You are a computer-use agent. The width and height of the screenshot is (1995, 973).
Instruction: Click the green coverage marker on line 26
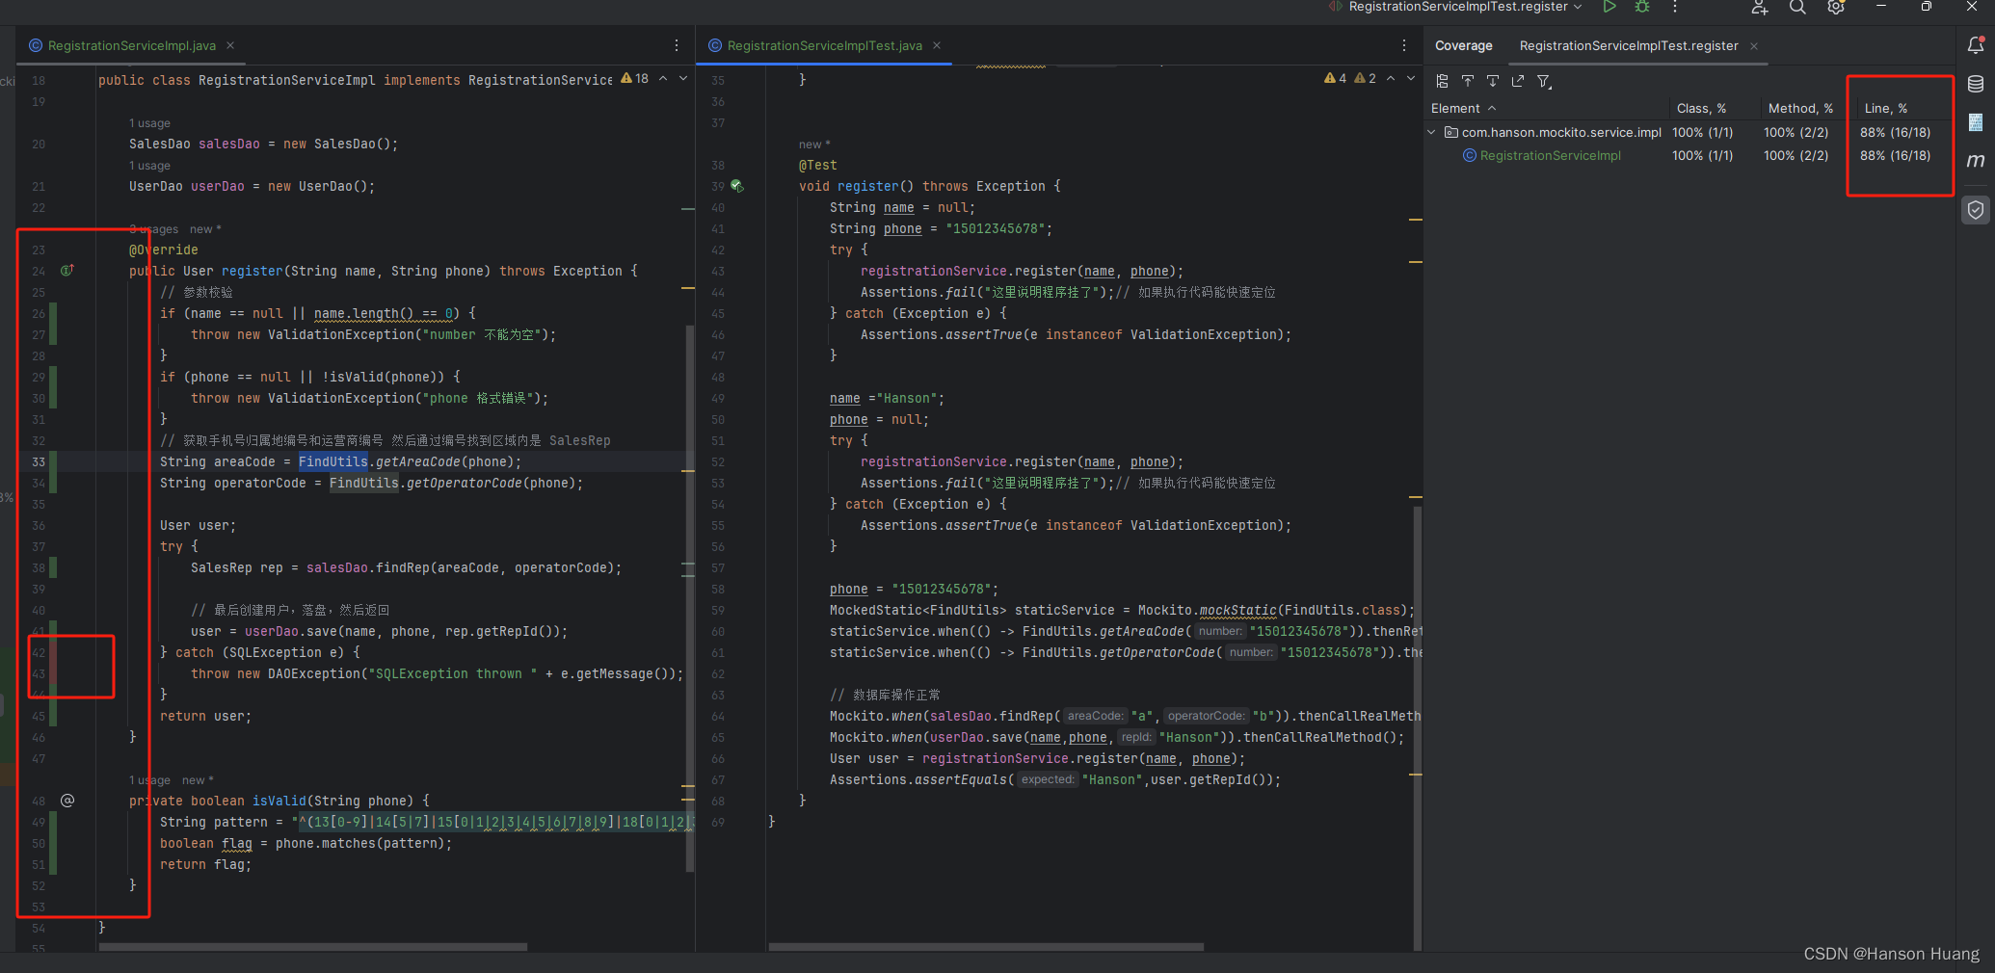tap(53, 313)
